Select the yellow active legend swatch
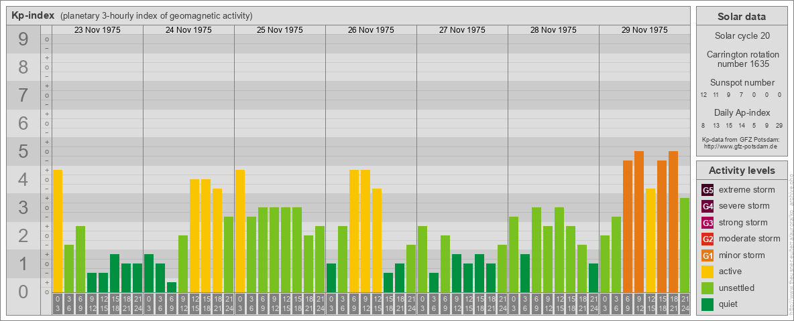This screenshot has width=794, height=321. coord(707,272)
